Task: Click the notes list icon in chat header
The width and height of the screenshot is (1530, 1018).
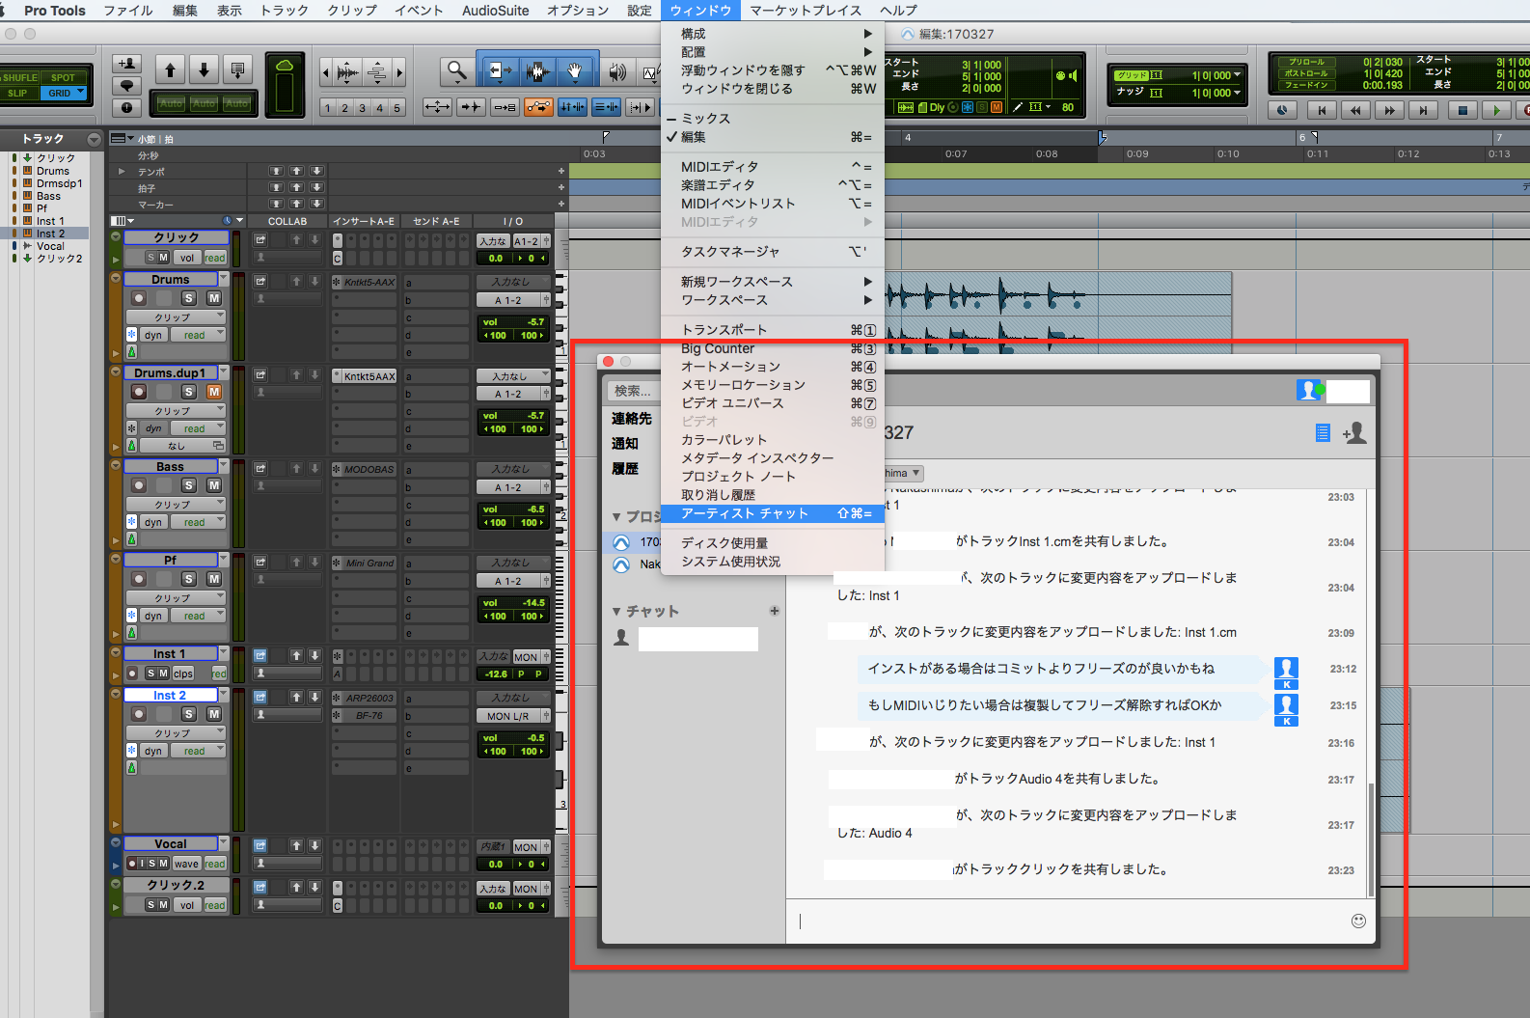Action: 1323,433
